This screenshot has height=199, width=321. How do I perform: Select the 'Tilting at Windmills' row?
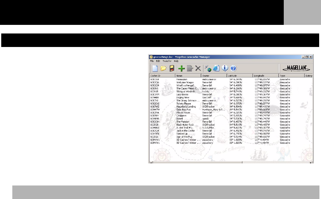point(231,92)
